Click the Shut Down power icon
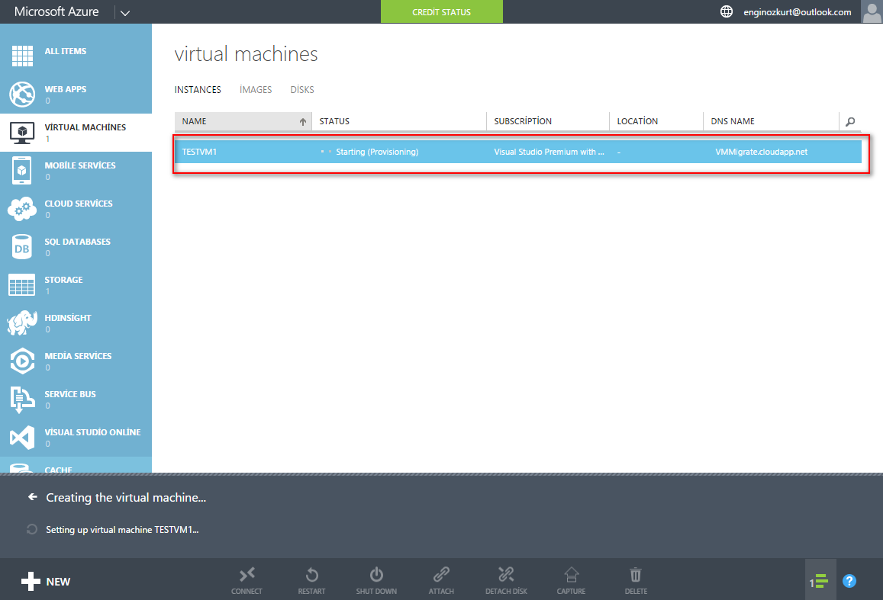This screenshot has width=883, height=600. 376,575
